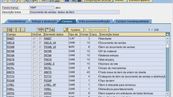Click the Estrutura append... button

[x=140, y=1]
